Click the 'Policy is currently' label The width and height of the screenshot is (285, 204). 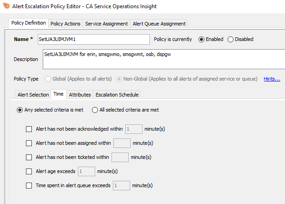[173, 39]
